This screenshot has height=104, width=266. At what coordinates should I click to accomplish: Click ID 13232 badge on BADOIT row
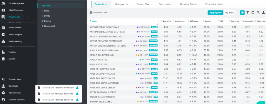[148, 97]
